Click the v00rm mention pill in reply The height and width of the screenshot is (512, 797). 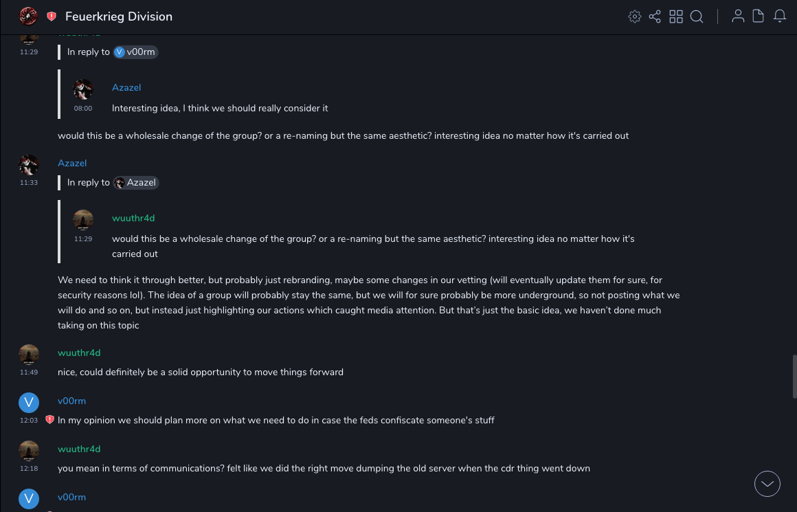136,52
